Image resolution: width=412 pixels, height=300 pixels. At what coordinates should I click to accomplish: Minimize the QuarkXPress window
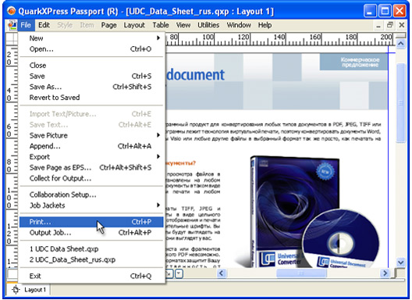point(370,11)
